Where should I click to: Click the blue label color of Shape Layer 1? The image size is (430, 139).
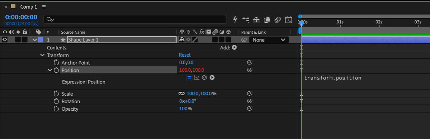point(40,40)
